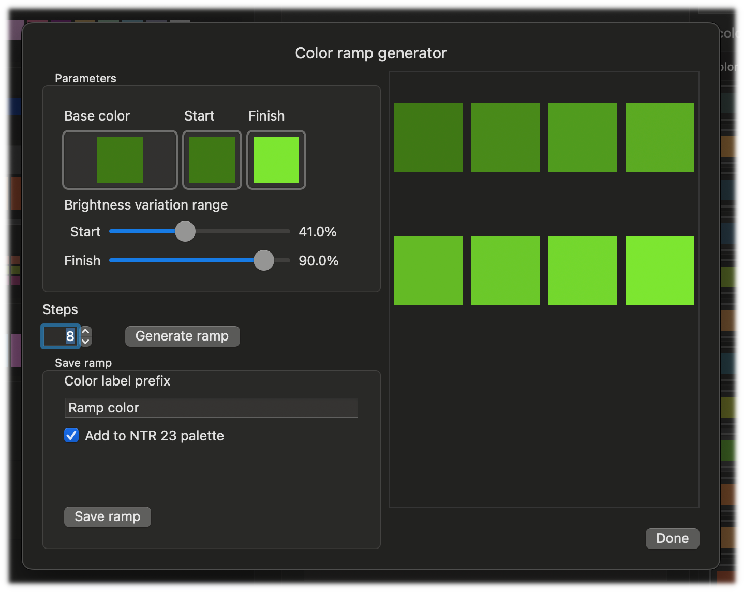Select the fourth ramp swatch in top row
Screen dimensions: 744x592
660,138
